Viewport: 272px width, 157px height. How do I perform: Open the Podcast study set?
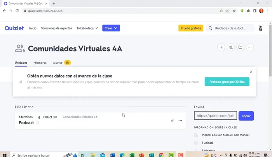point(26,123)
